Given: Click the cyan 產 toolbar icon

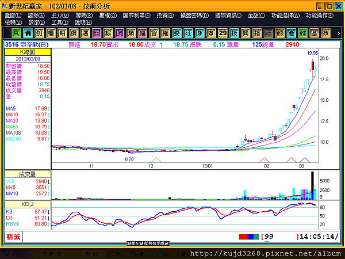Looking at the screenshot, I should click(291, 33).
